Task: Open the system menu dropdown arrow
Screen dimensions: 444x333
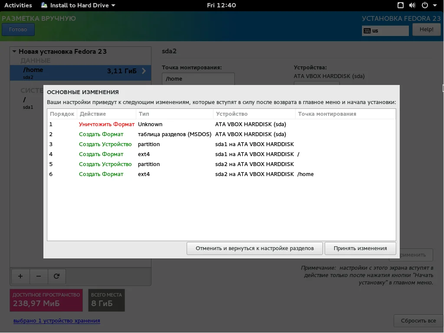Action: click(434, 5)
